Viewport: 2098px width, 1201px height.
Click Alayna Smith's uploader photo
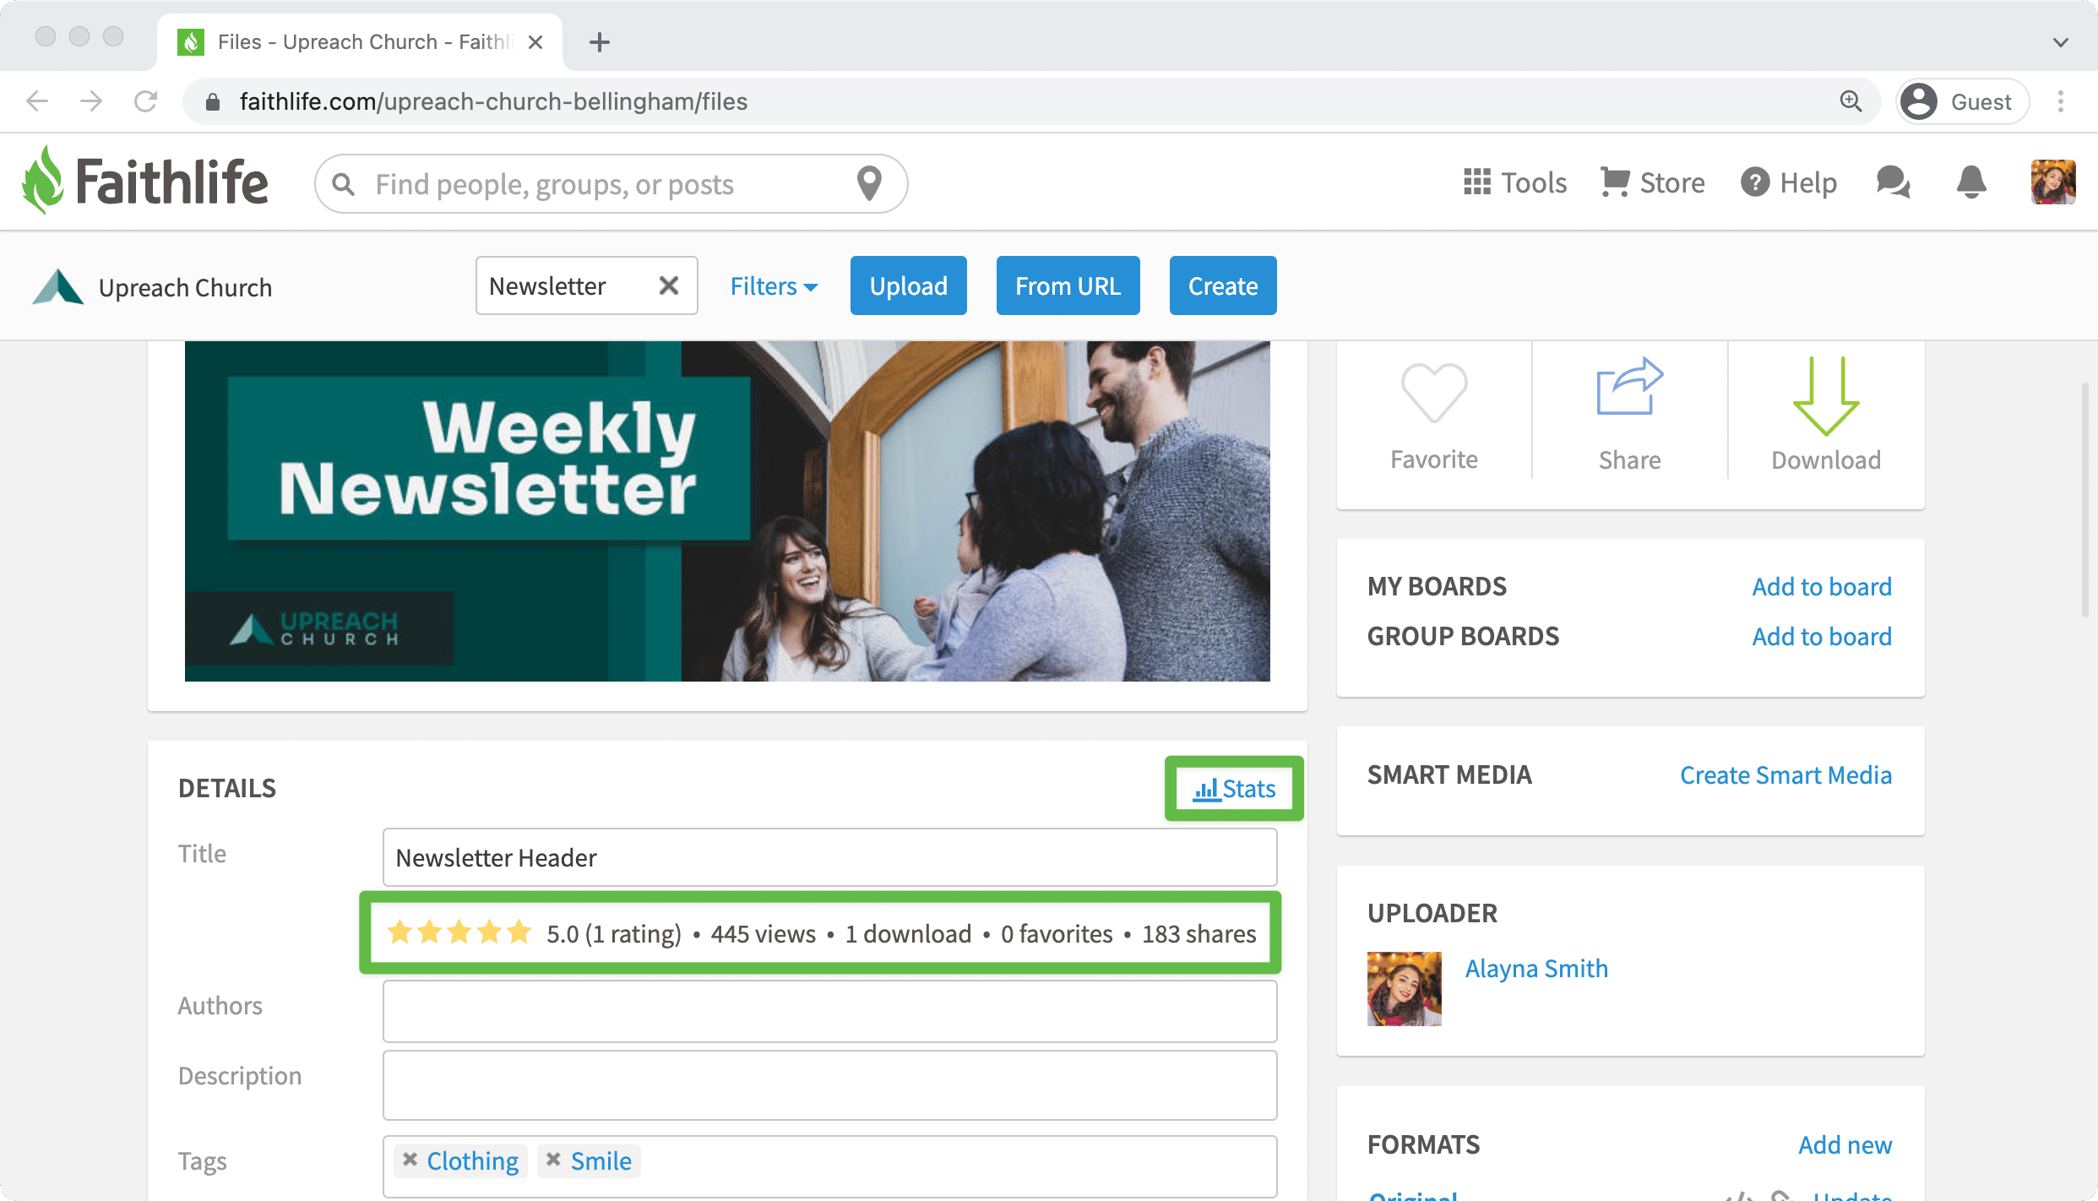point(1404,988)
